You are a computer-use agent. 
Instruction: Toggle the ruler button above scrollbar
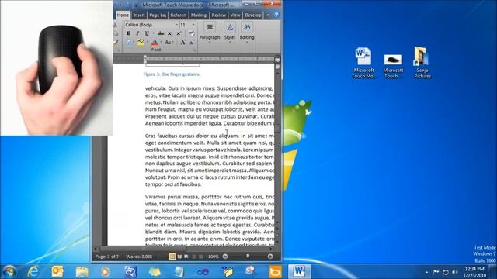277,60
